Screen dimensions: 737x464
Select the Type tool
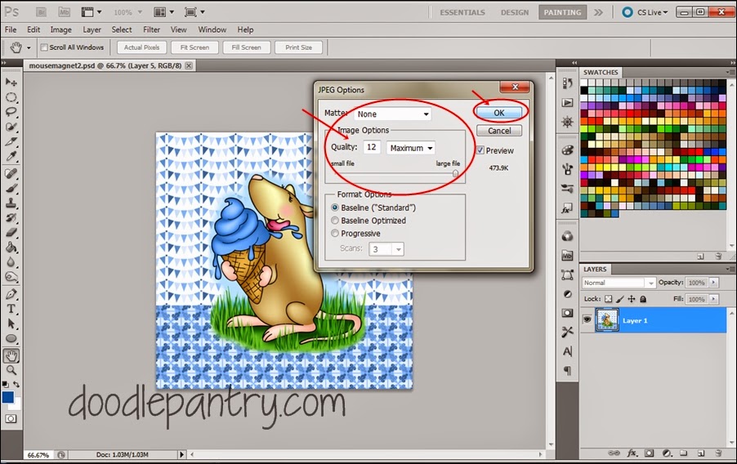click(11, 309)
